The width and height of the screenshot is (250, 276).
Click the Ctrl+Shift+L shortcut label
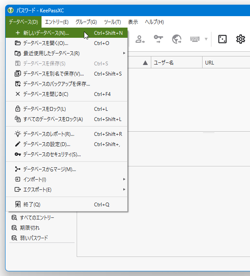(x=108, y=119)
